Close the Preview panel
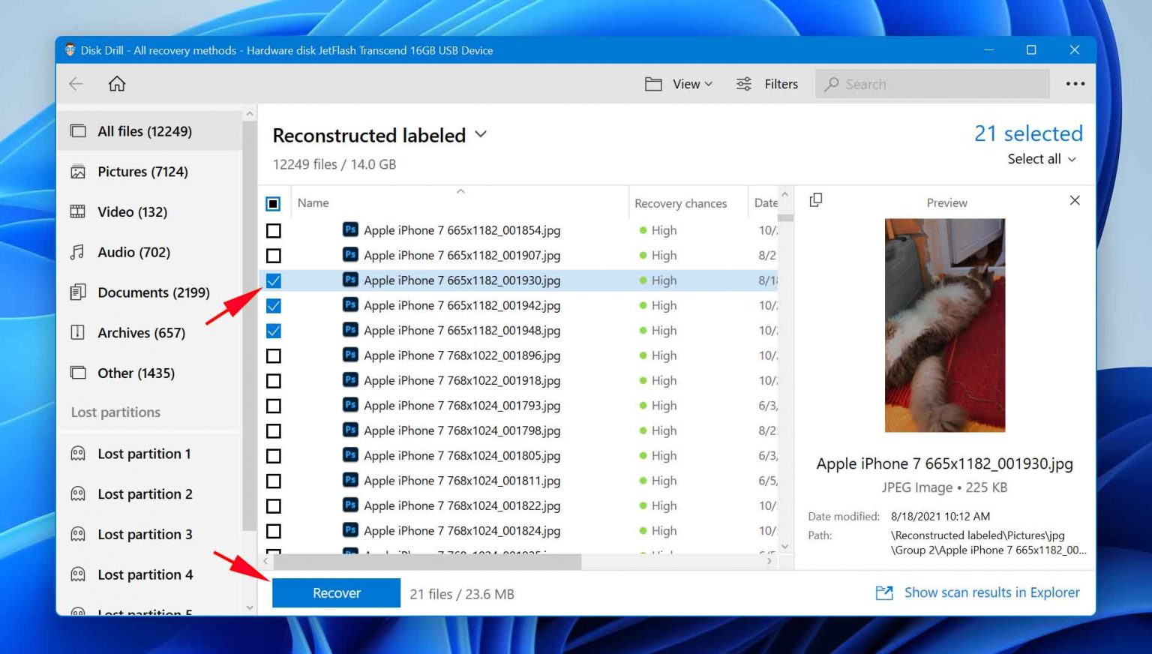The image size is (1152, 654). coord(1074,200)
